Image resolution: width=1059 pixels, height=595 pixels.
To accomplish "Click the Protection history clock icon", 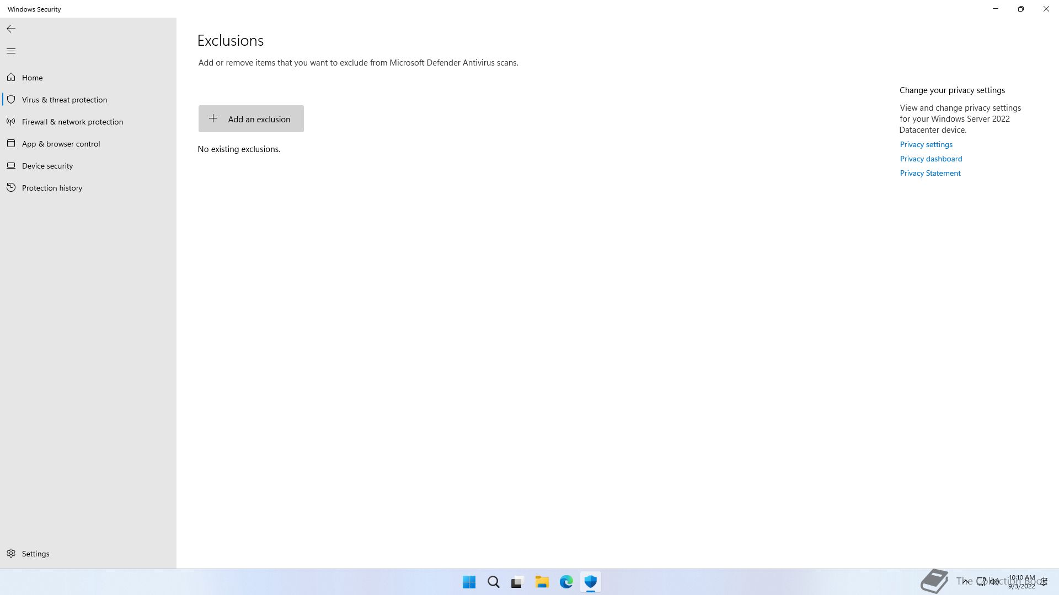I will click(11, 188).
